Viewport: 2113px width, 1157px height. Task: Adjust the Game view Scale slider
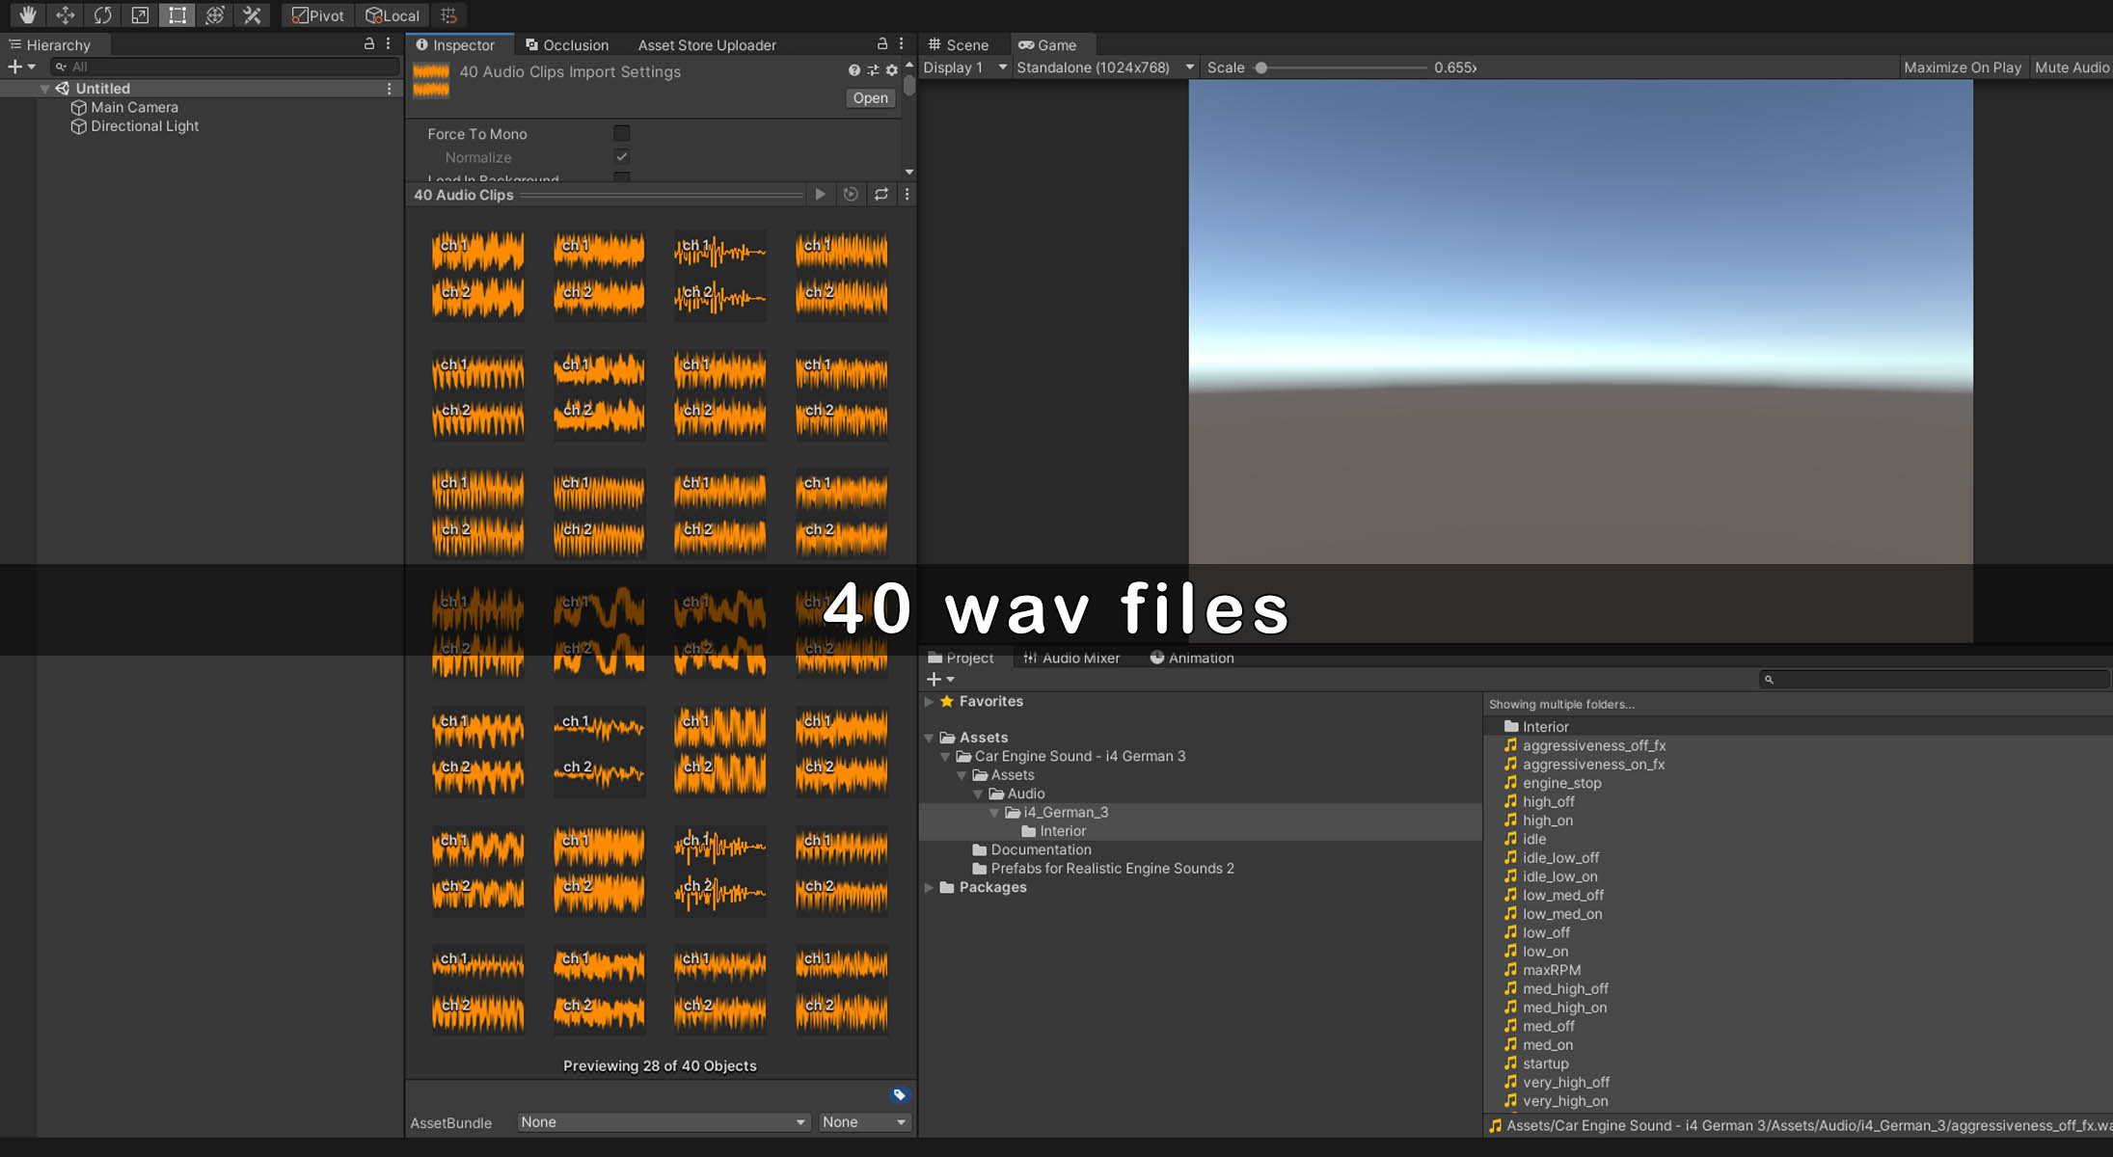pyautogui.click(x=1261, y=67)
